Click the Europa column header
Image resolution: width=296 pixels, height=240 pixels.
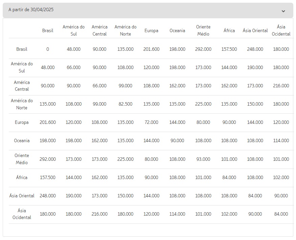click(x=151, y=30)
